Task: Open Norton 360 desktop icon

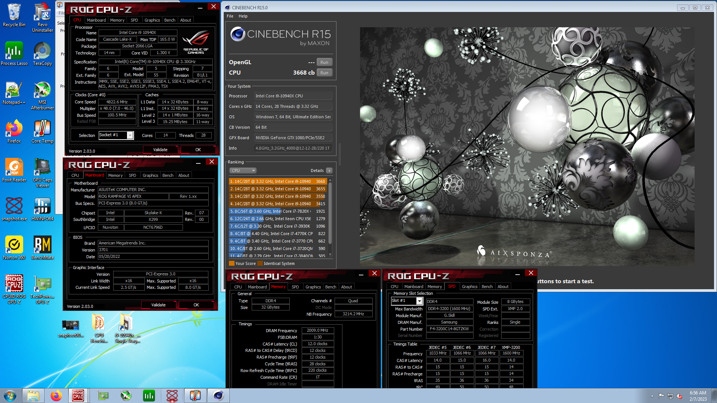Action: [x=14, y=248]
